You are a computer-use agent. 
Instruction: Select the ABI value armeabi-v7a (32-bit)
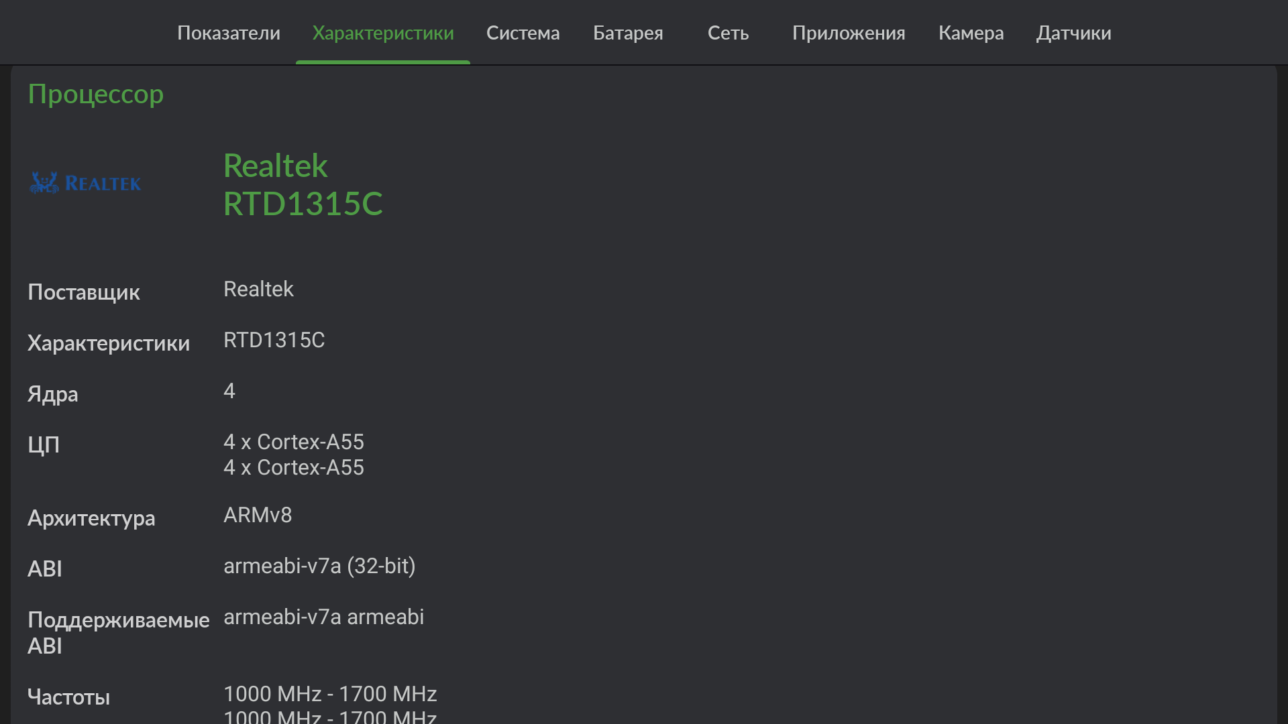319,566
